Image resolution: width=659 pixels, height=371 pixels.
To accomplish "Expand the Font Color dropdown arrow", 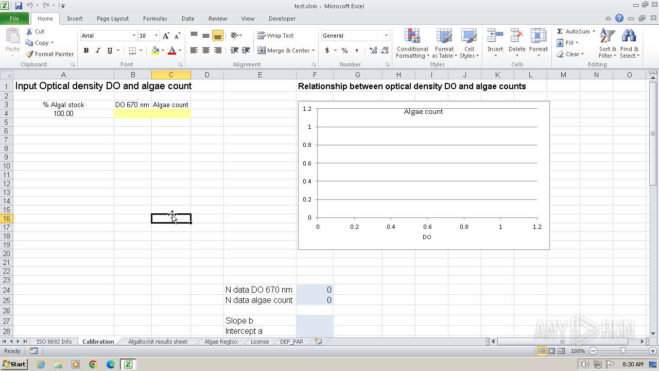I will pos(180,50).
